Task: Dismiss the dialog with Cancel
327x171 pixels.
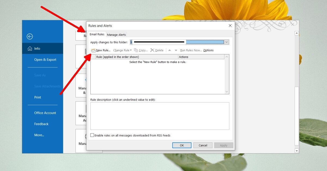Action: (x=203, y=145)
